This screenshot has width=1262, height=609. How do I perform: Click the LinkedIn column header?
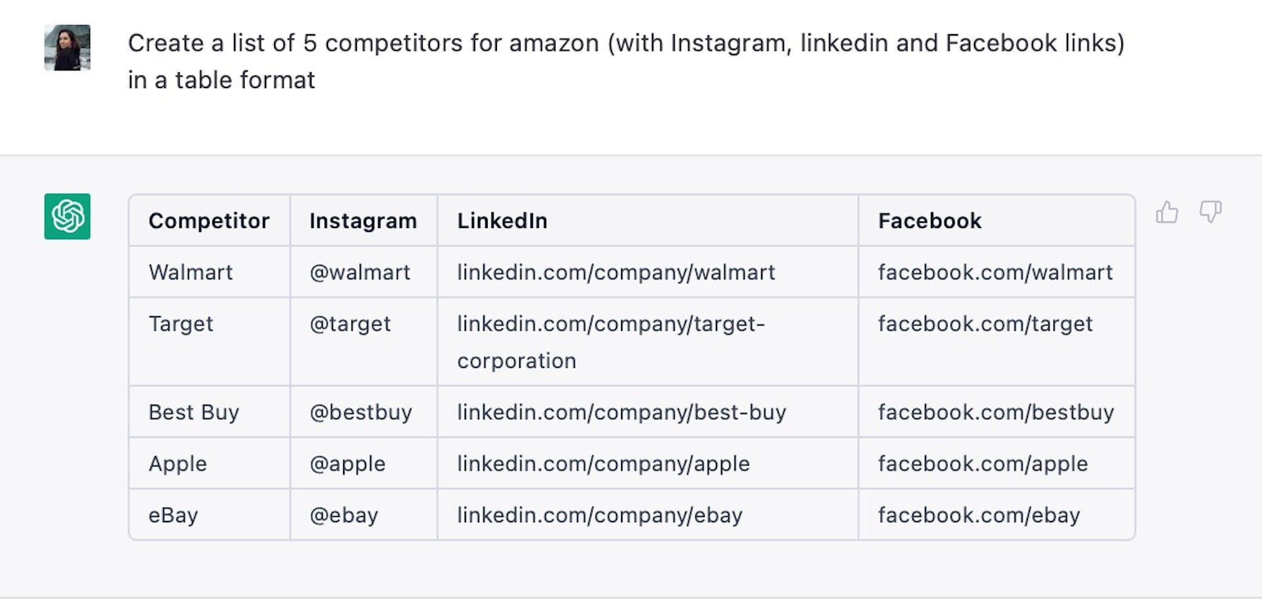502,221
